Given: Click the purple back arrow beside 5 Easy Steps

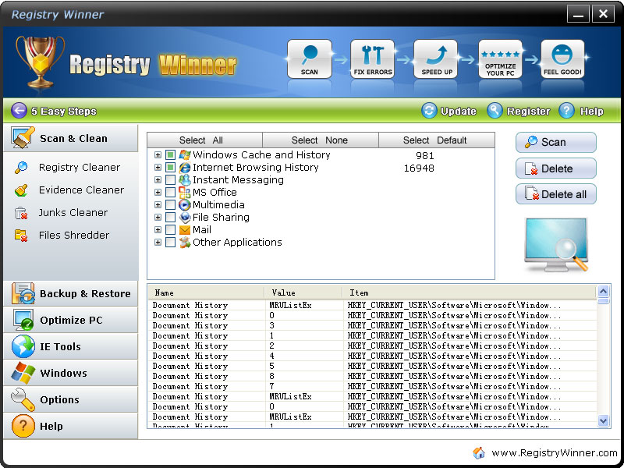Looking at the screenshot, I should (x=19, y=111).
